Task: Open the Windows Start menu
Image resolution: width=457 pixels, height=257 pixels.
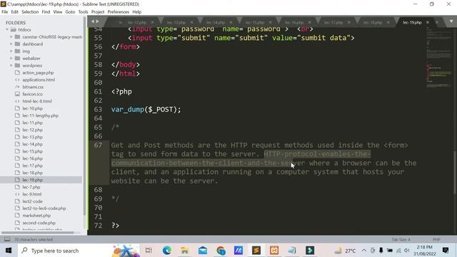Action: point(9,251)
